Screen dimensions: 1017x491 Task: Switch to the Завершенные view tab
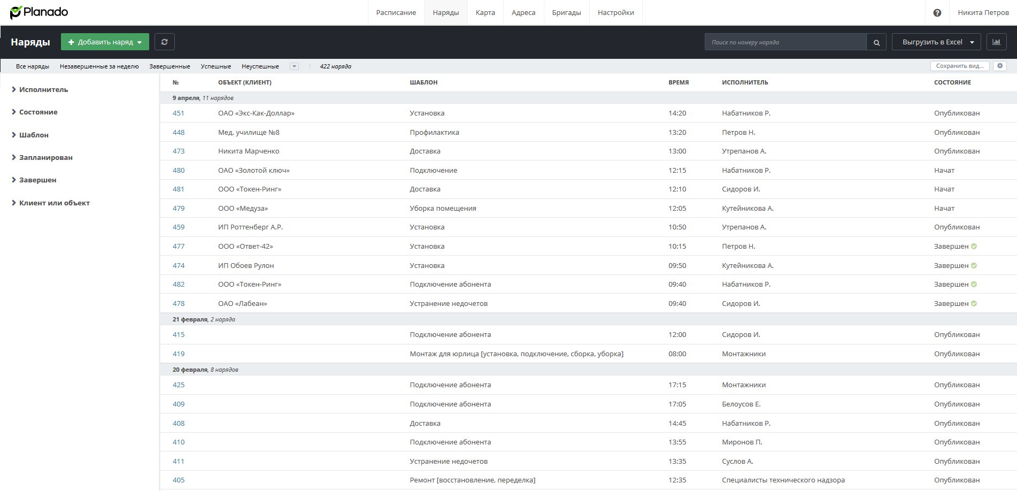169,66
